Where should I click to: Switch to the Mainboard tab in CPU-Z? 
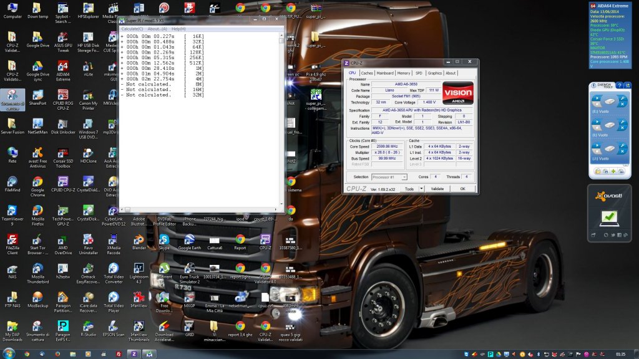[x=384, y=74]
